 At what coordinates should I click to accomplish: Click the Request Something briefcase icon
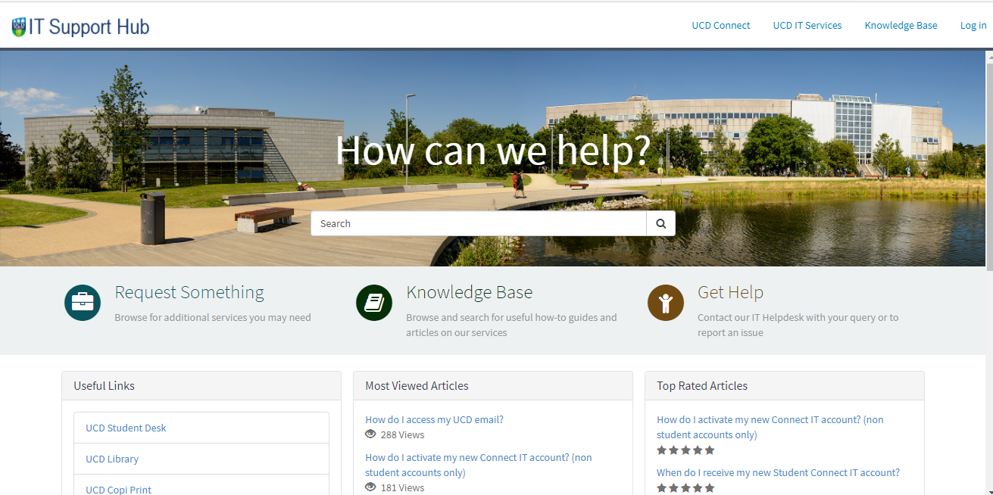83,303
